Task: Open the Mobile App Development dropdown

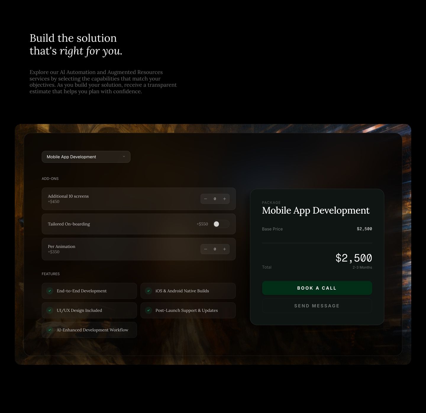Action: coord(86,157)
